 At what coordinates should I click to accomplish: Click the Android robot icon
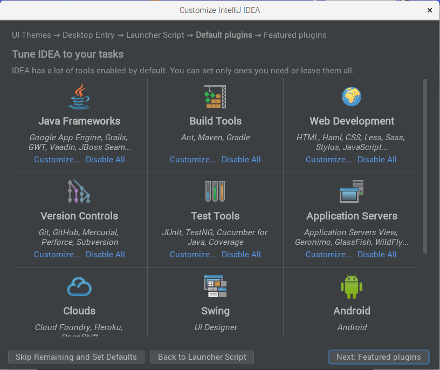coord(352,286)
